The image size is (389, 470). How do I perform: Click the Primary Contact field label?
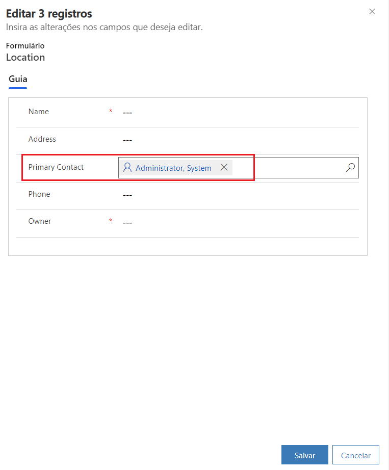point(56,167)
